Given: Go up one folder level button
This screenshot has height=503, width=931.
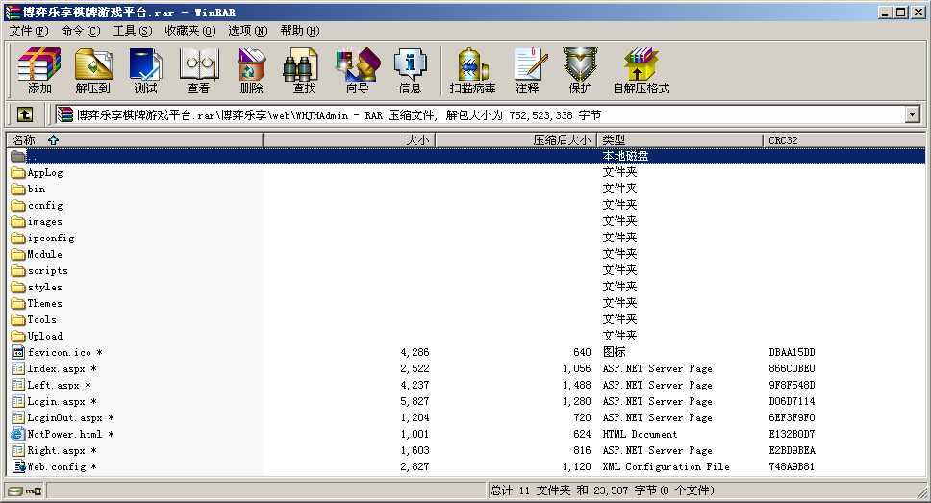Looking at the screenshot, I should 25,114.
